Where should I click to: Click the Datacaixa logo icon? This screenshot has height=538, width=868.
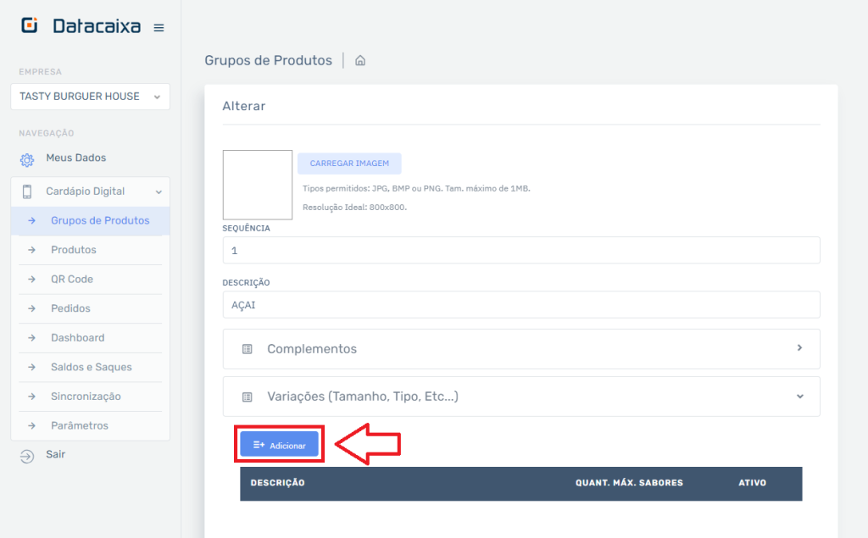pos(27,25)
